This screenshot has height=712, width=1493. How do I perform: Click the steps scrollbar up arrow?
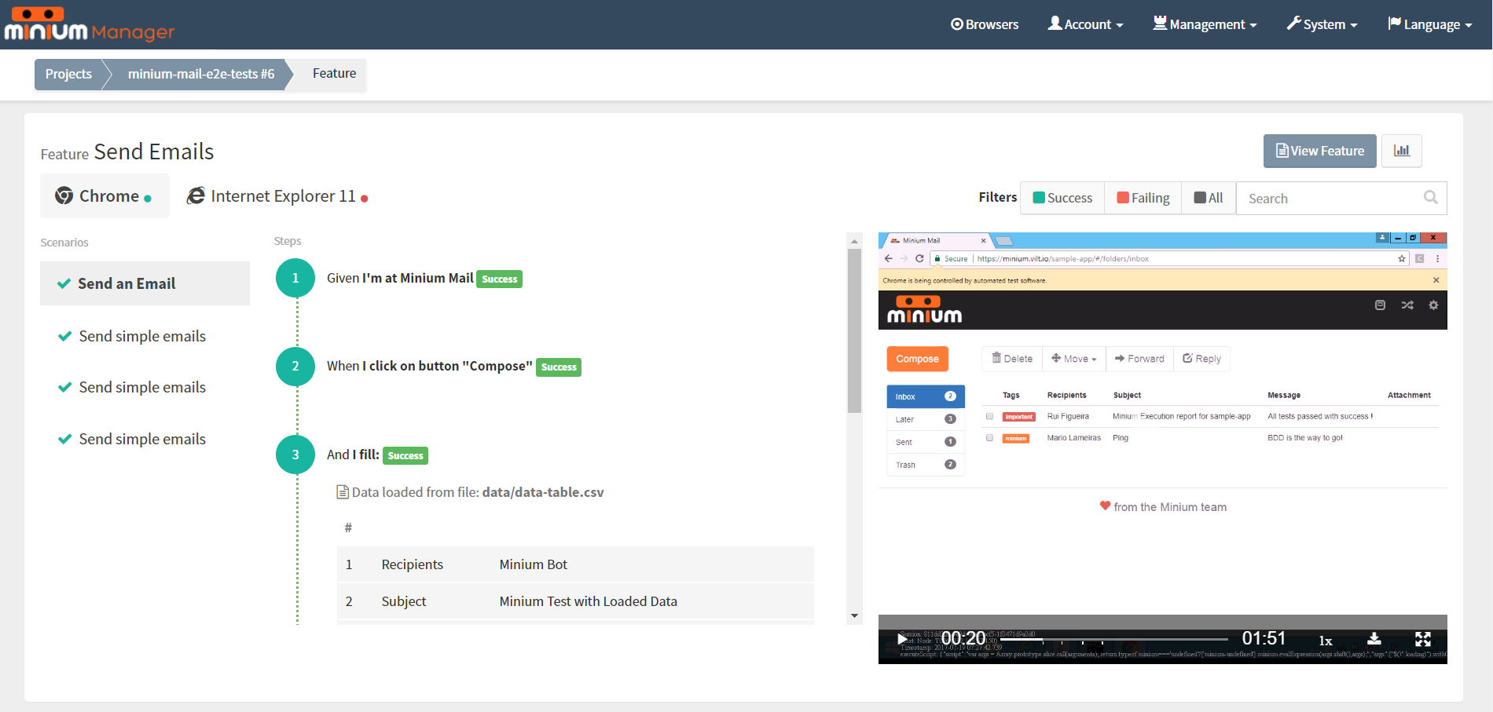(x=854, y=241)
